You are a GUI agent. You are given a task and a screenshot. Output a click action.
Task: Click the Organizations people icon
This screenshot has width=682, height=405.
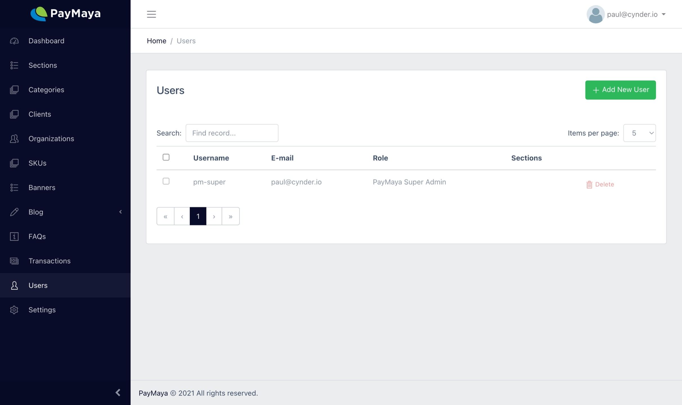(x=14, y=139)
